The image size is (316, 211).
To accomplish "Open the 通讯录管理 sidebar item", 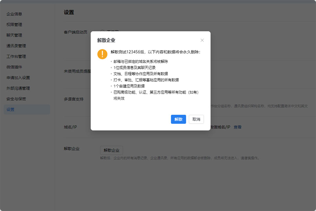I will [16, 46].
